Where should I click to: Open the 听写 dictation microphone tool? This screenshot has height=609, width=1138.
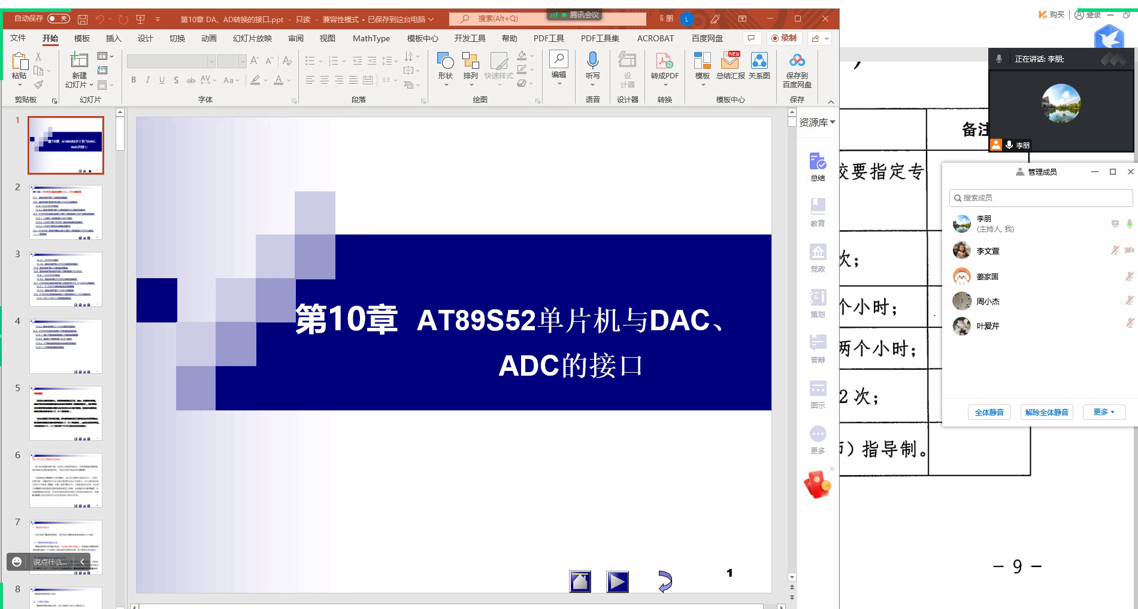pyautogui.click(x=592, y=61)
